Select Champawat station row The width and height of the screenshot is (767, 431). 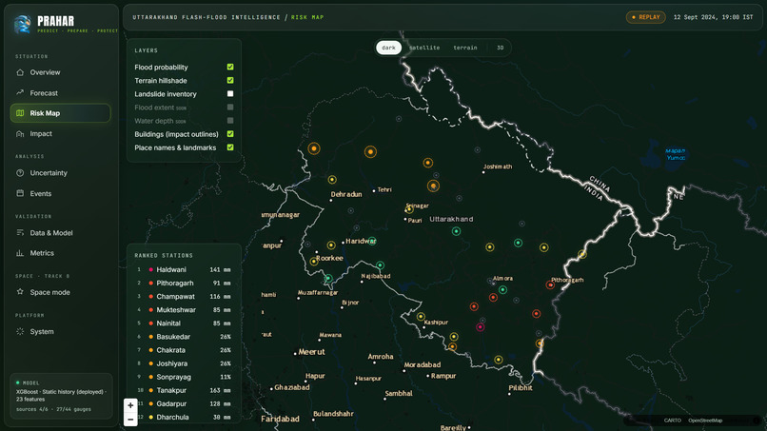click(x=184, y=297)
